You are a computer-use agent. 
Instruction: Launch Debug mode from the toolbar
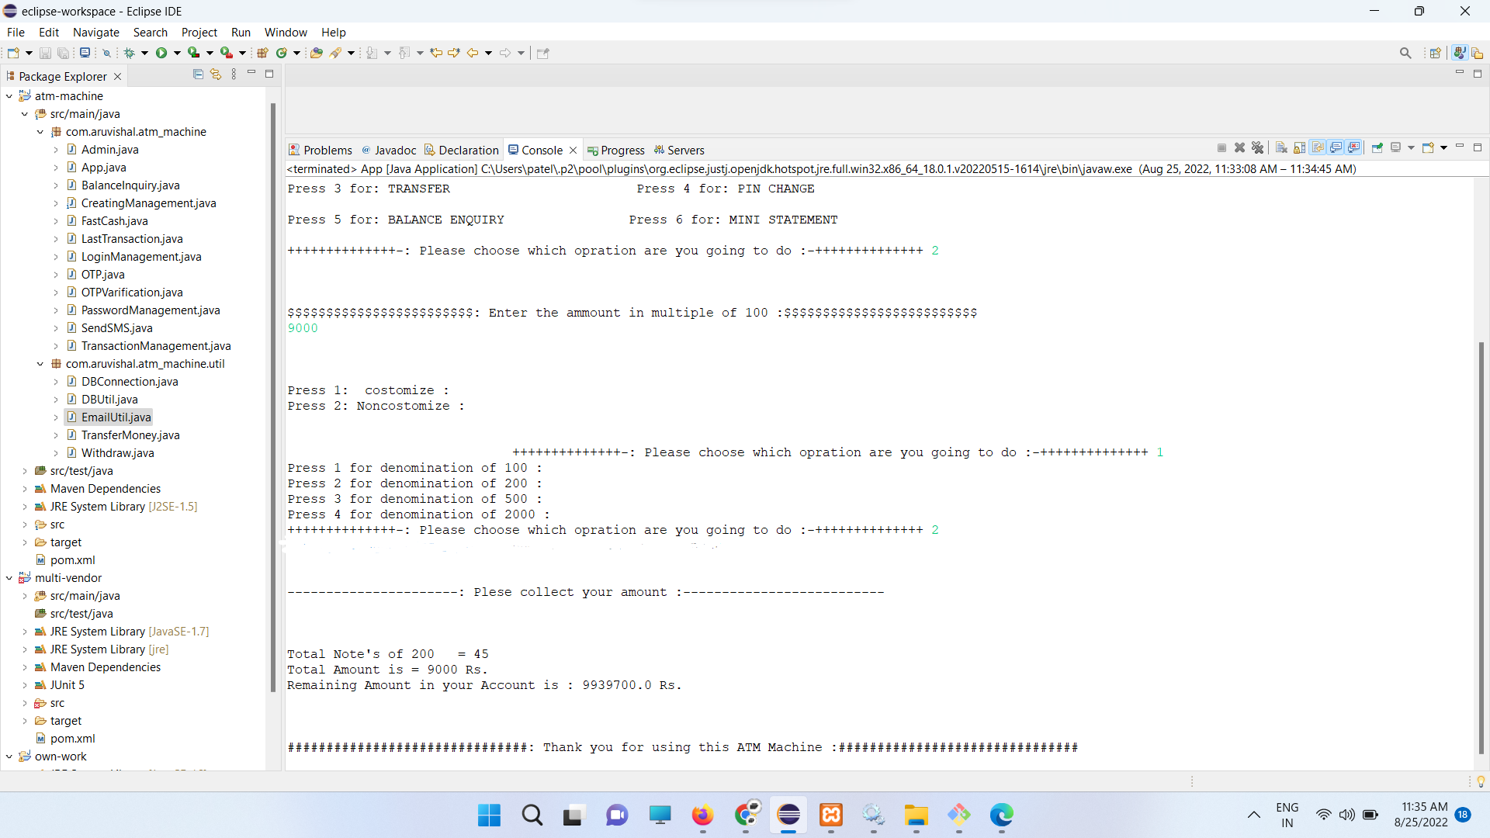point(130,53)
